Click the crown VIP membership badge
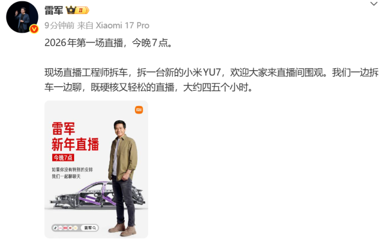Viewport: 384px width, 239px height. coord(77,10)
